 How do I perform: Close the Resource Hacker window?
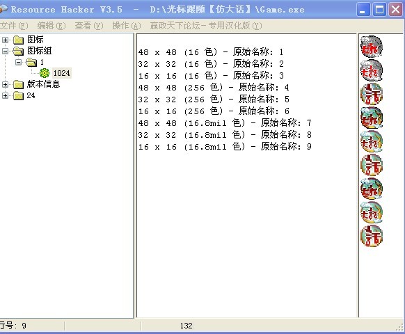[395, 10]
